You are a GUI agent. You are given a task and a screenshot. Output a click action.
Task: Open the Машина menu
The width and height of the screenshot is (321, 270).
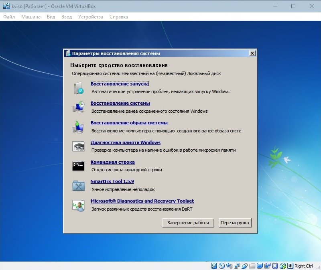(31, 17)
